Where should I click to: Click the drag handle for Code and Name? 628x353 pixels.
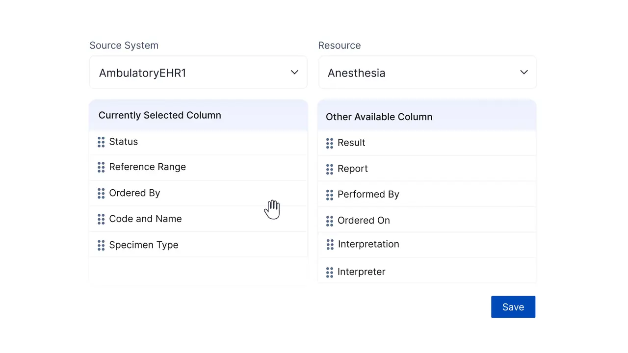pyautogui.click(x=101, y=219)
